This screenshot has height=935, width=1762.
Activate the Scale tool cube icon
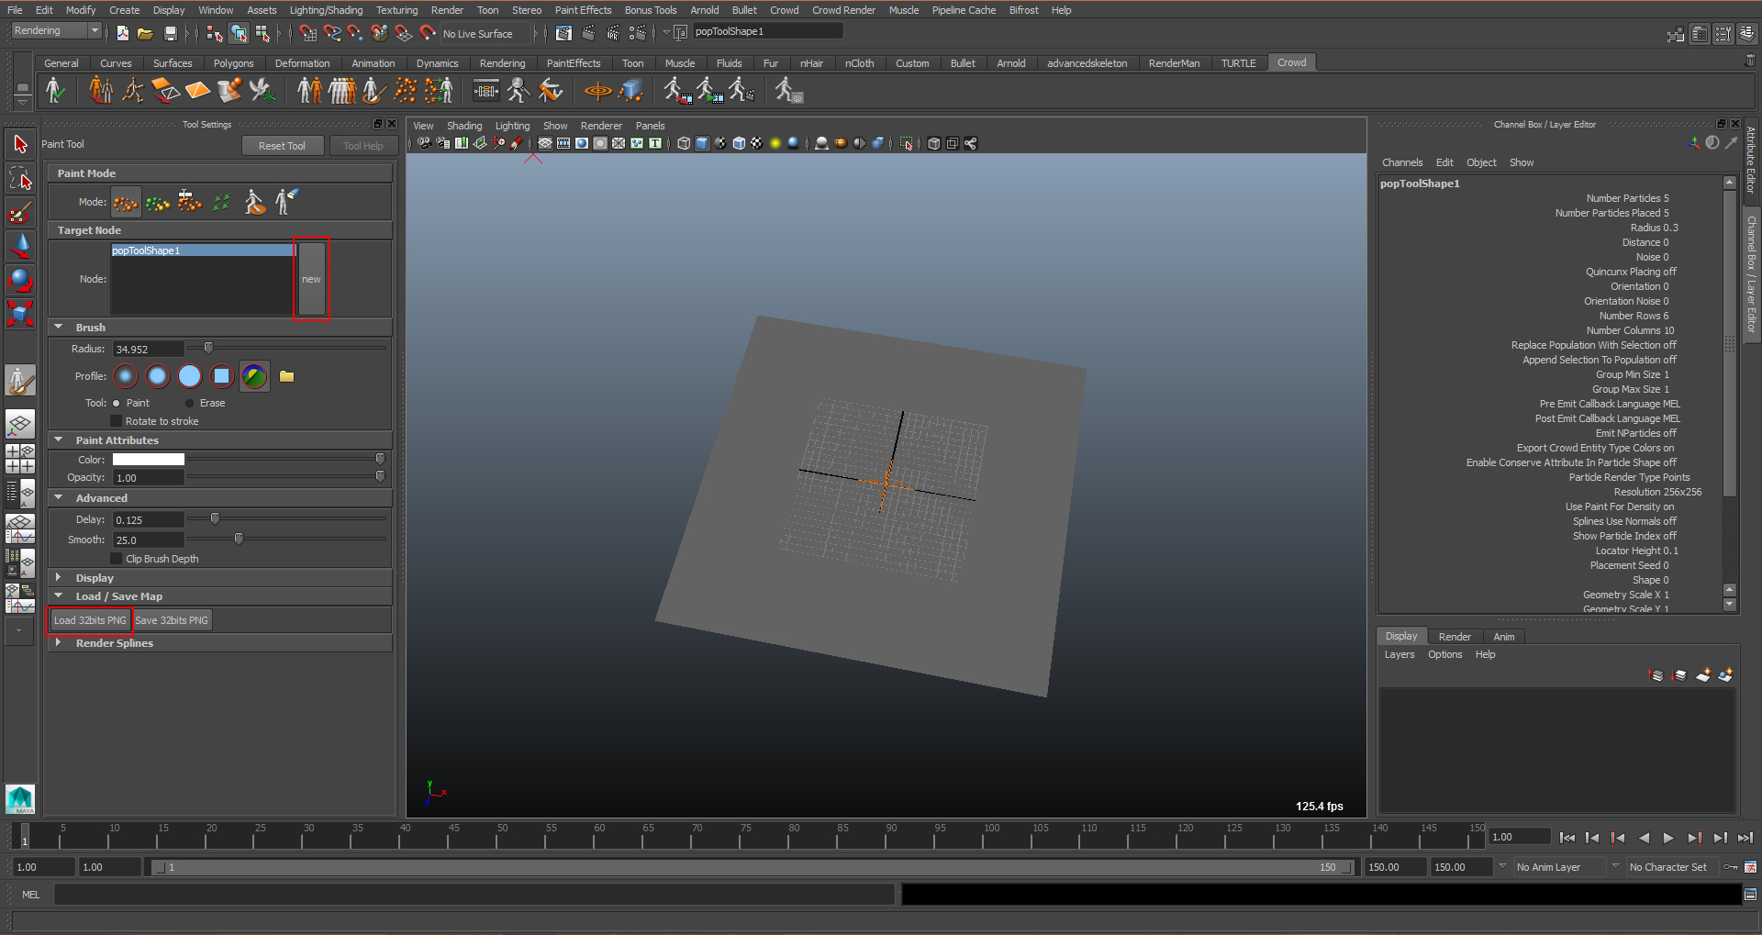[x=20, y=314]
